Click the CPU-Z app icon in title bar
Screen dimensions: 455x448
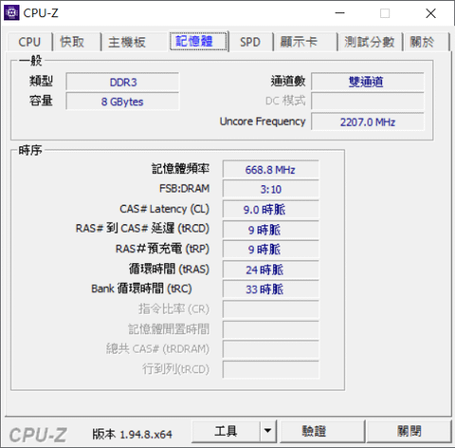click(11, 12)
